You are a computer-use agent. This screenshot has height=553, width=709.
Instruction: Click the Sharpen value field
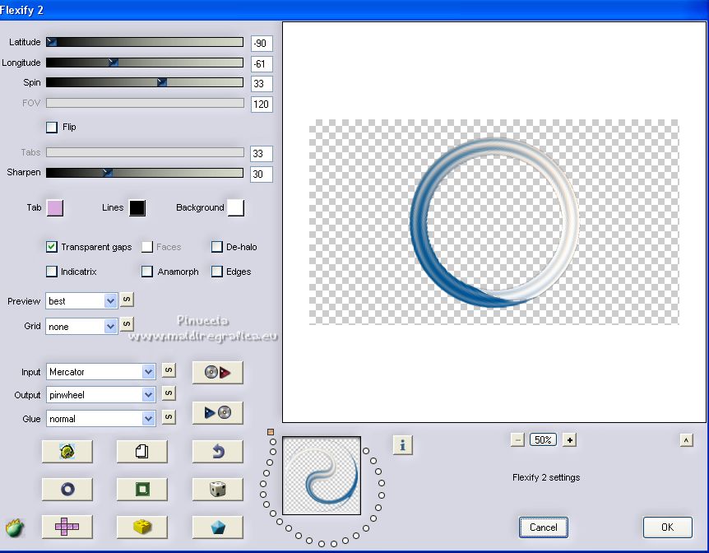(x=262, y=174)
